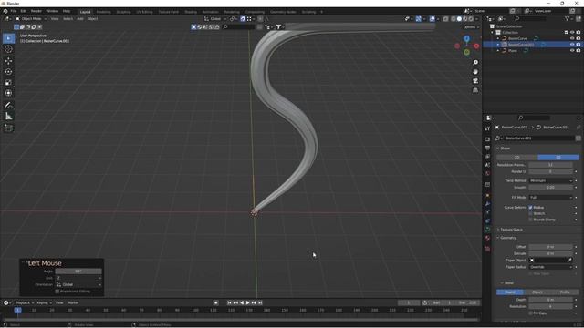Viewport: 584px width, 328px height.
Task: Open the Material properties tab
Action: click(487, 238)
